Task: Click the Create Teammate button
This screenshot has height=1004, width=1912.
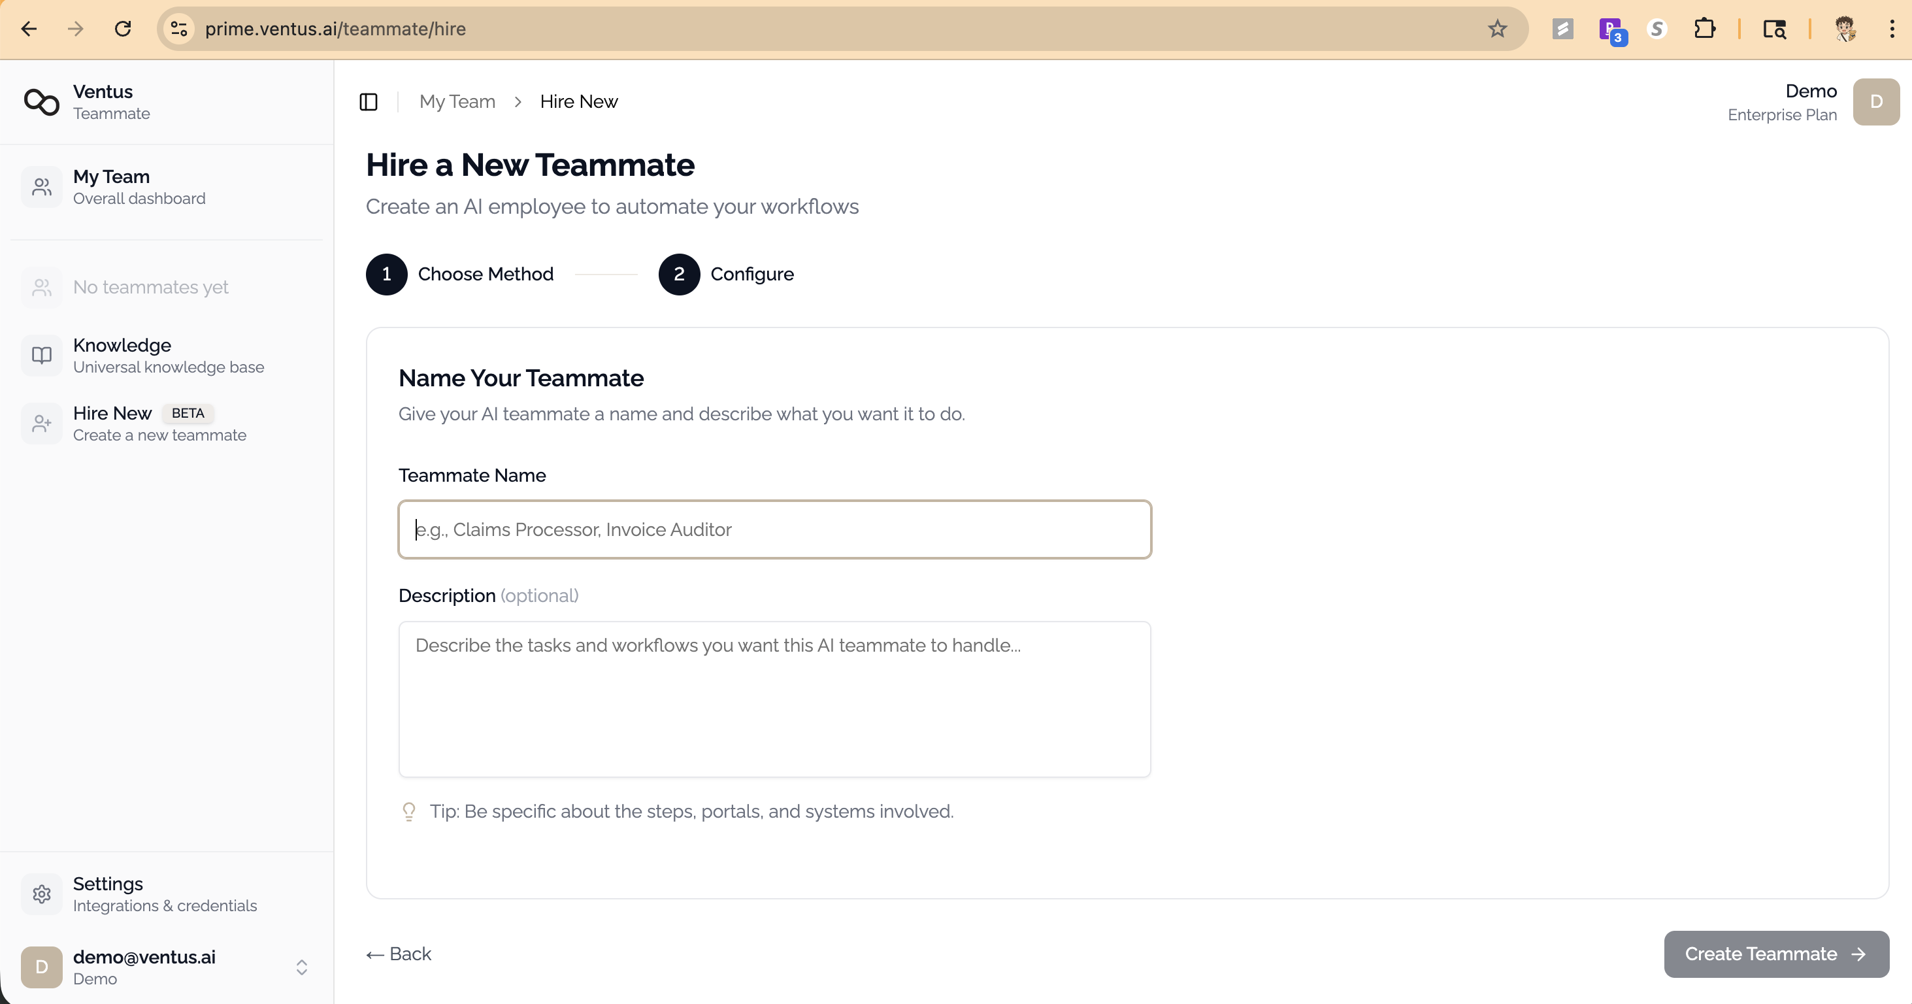Action: click(1775, 954)
